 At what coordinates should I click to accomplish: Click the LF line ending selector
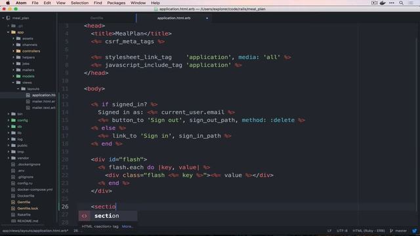tap(329, 231)
